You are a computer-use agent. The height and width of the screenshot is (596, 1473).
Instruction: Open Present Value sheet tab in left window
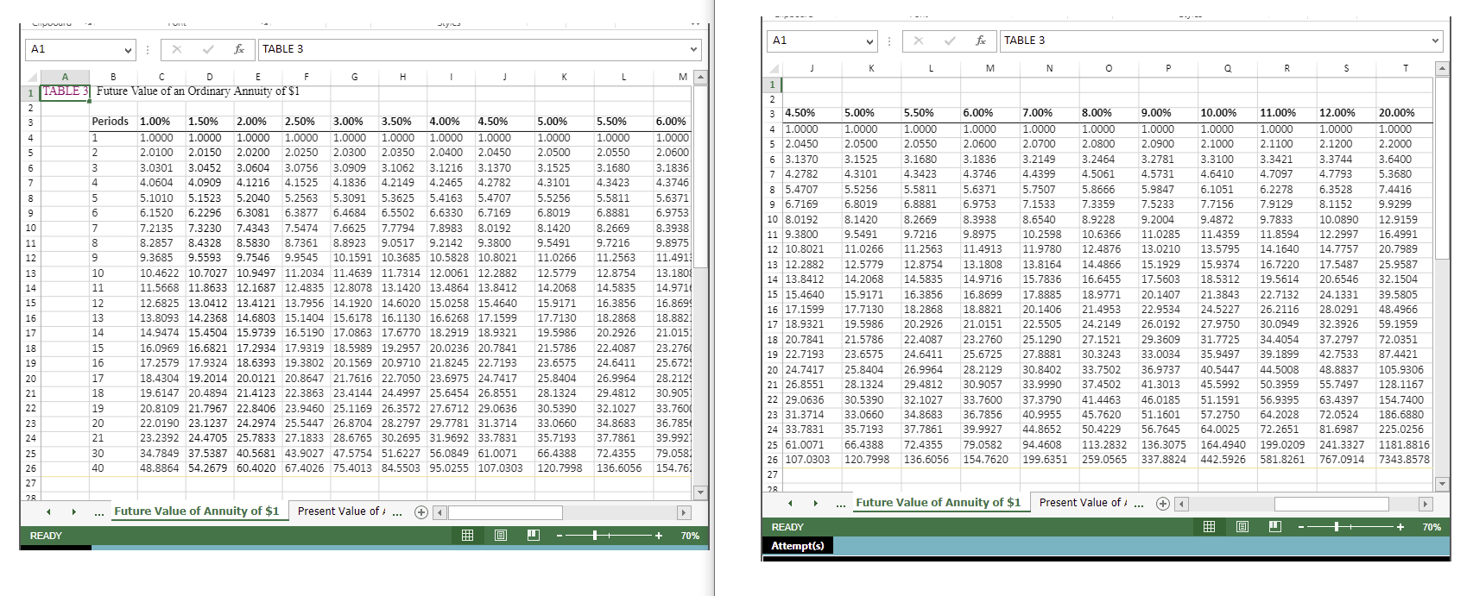point(340,511)
